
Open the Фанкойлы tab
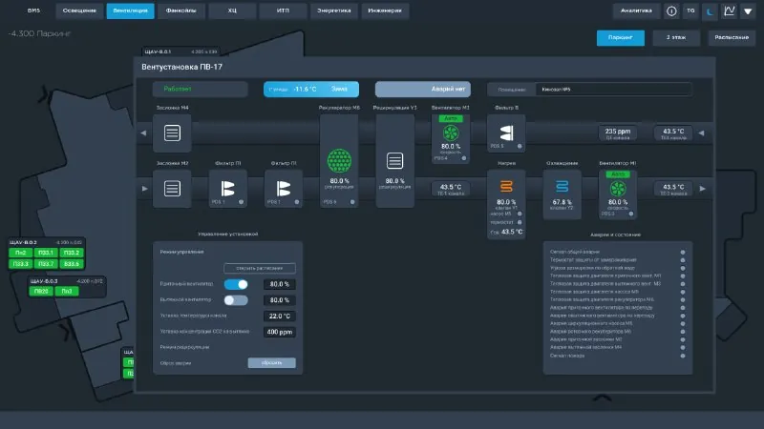pyautogui.click(x=180, y=10)
